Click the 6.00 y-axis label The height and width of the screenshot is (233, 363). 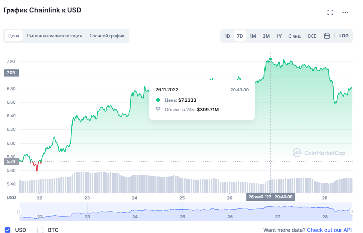pyautogui.click(x=11, y=143)
